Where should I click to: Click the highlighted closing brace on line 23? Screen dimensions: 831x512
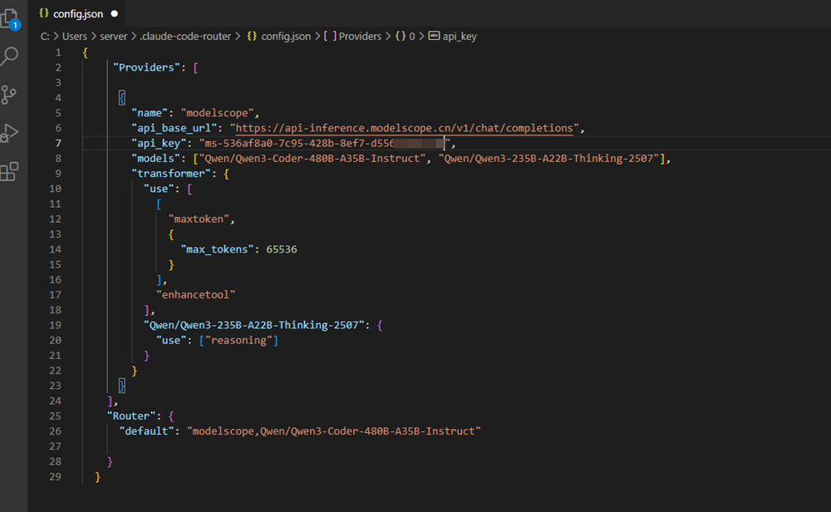coord(122,386)
